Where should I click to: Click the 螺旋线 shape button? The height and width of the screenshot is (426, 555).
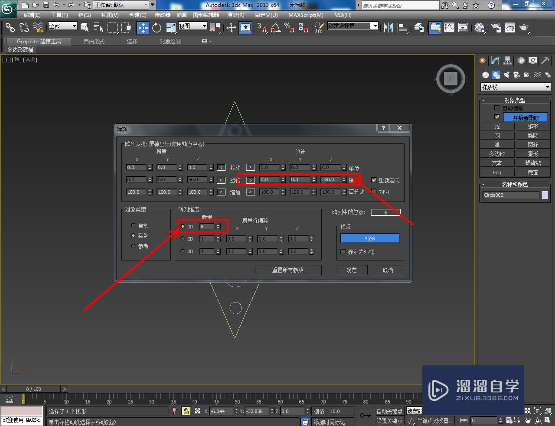[x=533, y=163]
